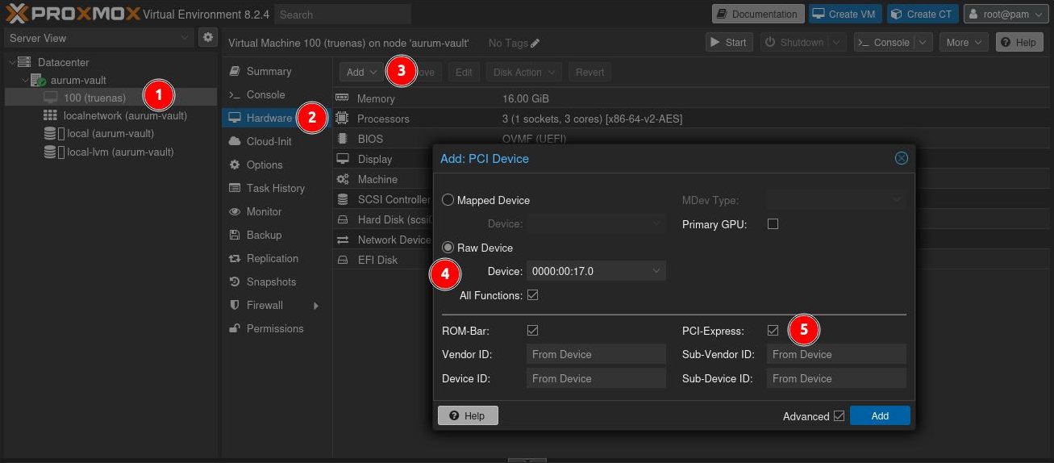Expand the Firewall submenu arrow

tap(316, 306)
